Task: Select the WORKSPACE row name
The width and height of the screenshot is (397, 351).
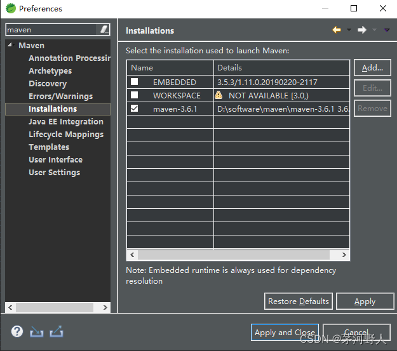Action: 177,96
